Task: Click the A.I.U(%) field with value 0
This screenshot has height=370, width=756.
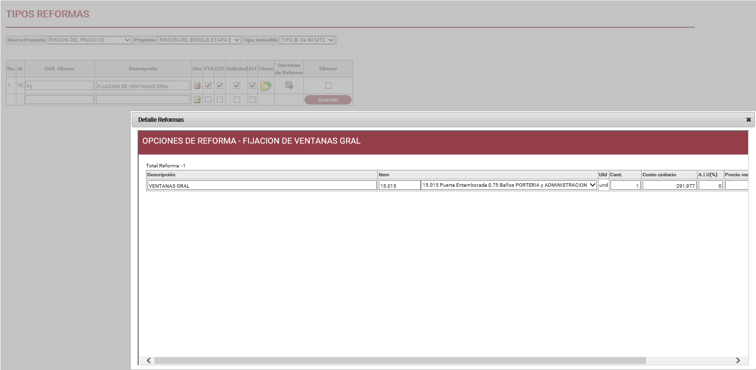Action: 710,185
